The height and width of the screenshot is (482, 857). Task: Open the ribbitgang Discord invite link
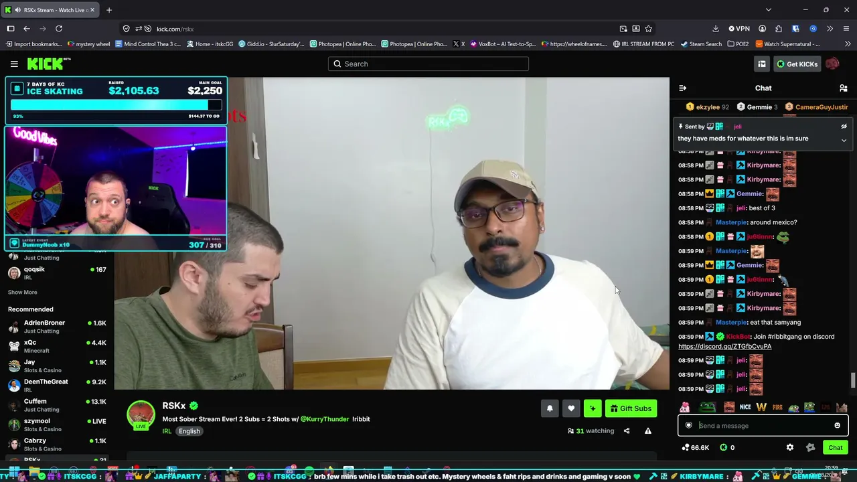[x=724, y=346]
